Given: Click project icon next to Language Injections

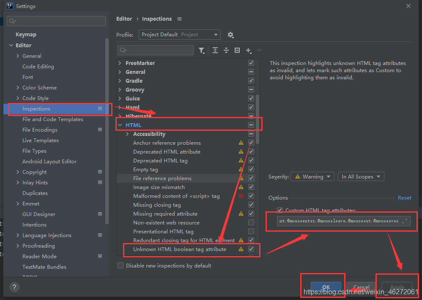Looking at the screenshot, I should (100, 235).
